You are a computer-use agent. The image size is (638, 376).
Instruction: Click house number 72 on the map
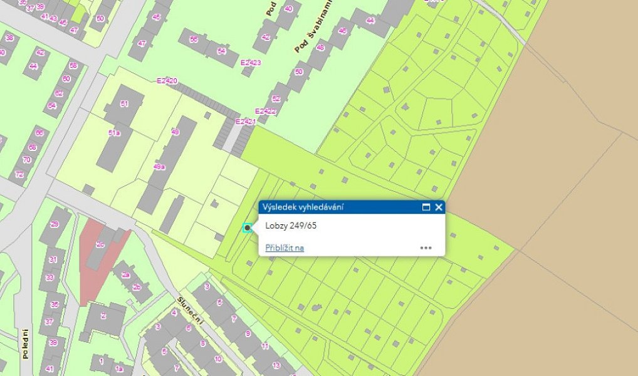pyautogui.click(x=19, y=174)
